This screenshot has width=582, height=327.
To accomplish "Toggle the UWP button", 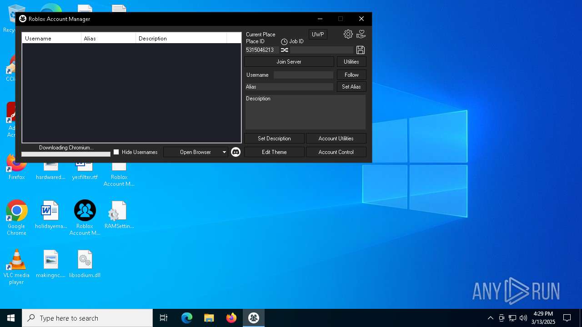I will point(318,35).
